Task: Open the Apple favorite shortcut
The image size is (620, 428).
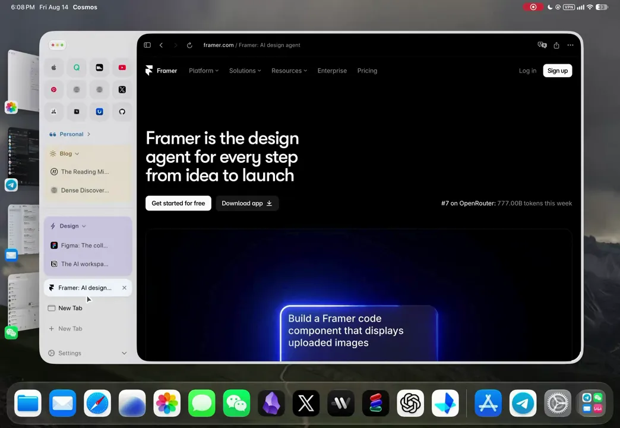Action: pos(54,68)
